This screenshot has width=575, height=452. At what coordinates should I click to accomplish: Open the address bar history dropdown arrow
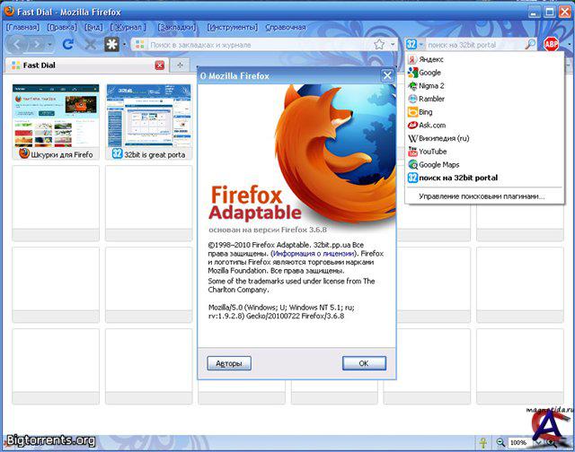click(393, 44)
